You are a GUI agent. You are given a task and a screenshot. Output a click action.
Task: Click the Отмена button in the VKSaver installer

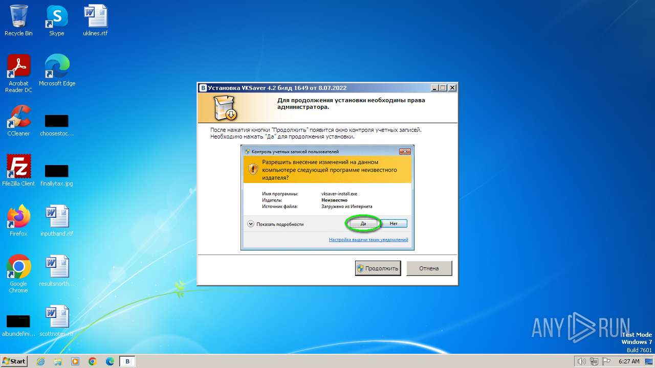[429, 268]
